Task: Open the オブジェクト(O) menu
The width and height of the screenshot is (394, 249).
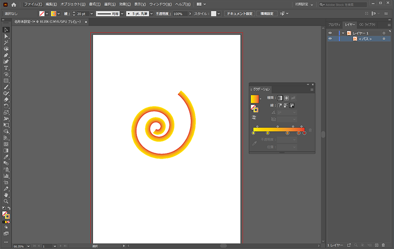Action: point(73,4)
